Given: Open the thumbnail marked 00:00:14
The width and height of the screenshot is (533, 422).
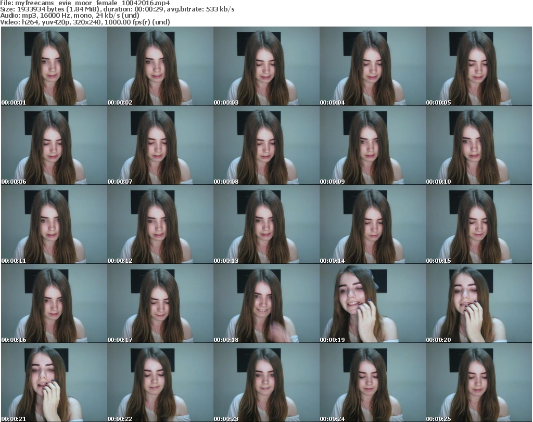Looking at the screenshot, I should click(x=373, y=224).
